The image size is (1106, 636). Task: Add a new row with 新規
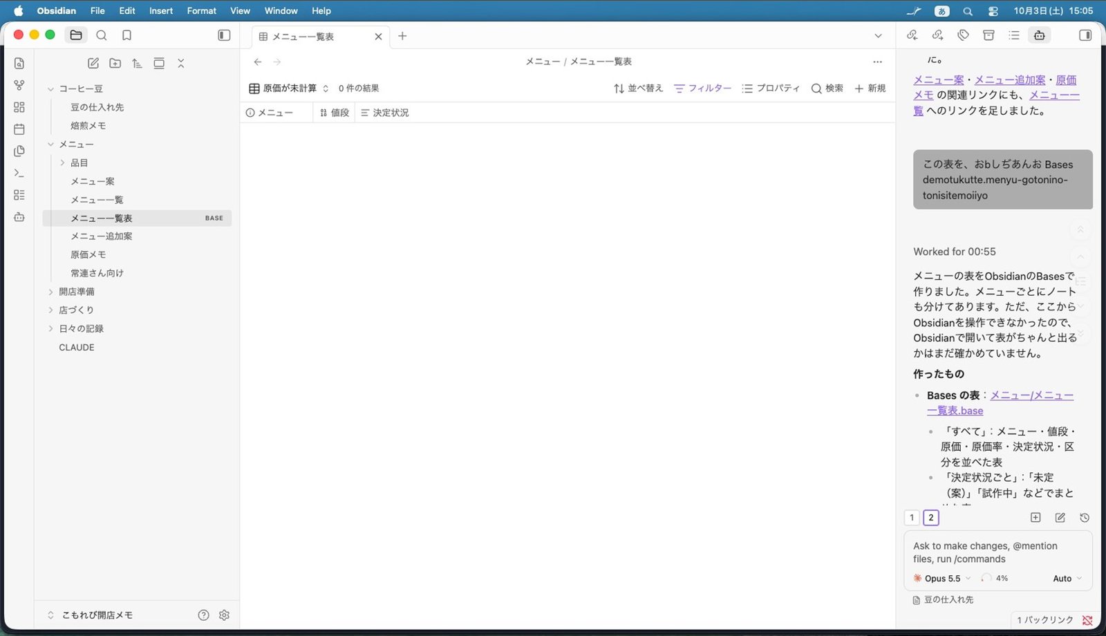(x=870, y=88)
